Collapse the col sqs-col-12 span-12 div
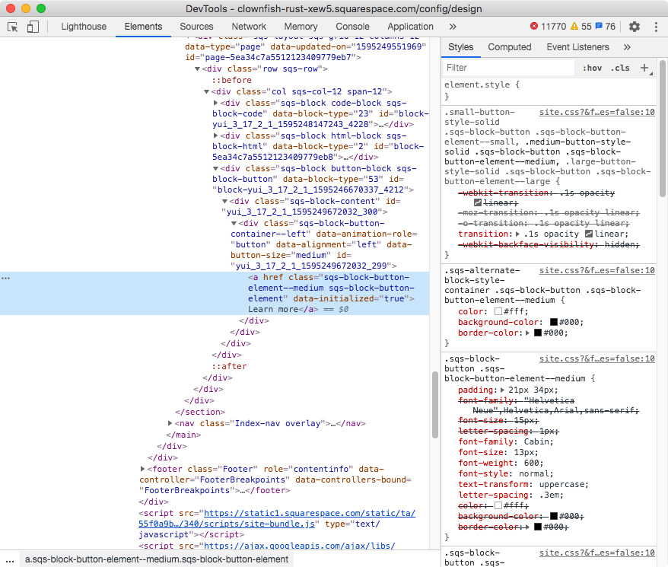668x567 pixels. [x=206, y=91]
